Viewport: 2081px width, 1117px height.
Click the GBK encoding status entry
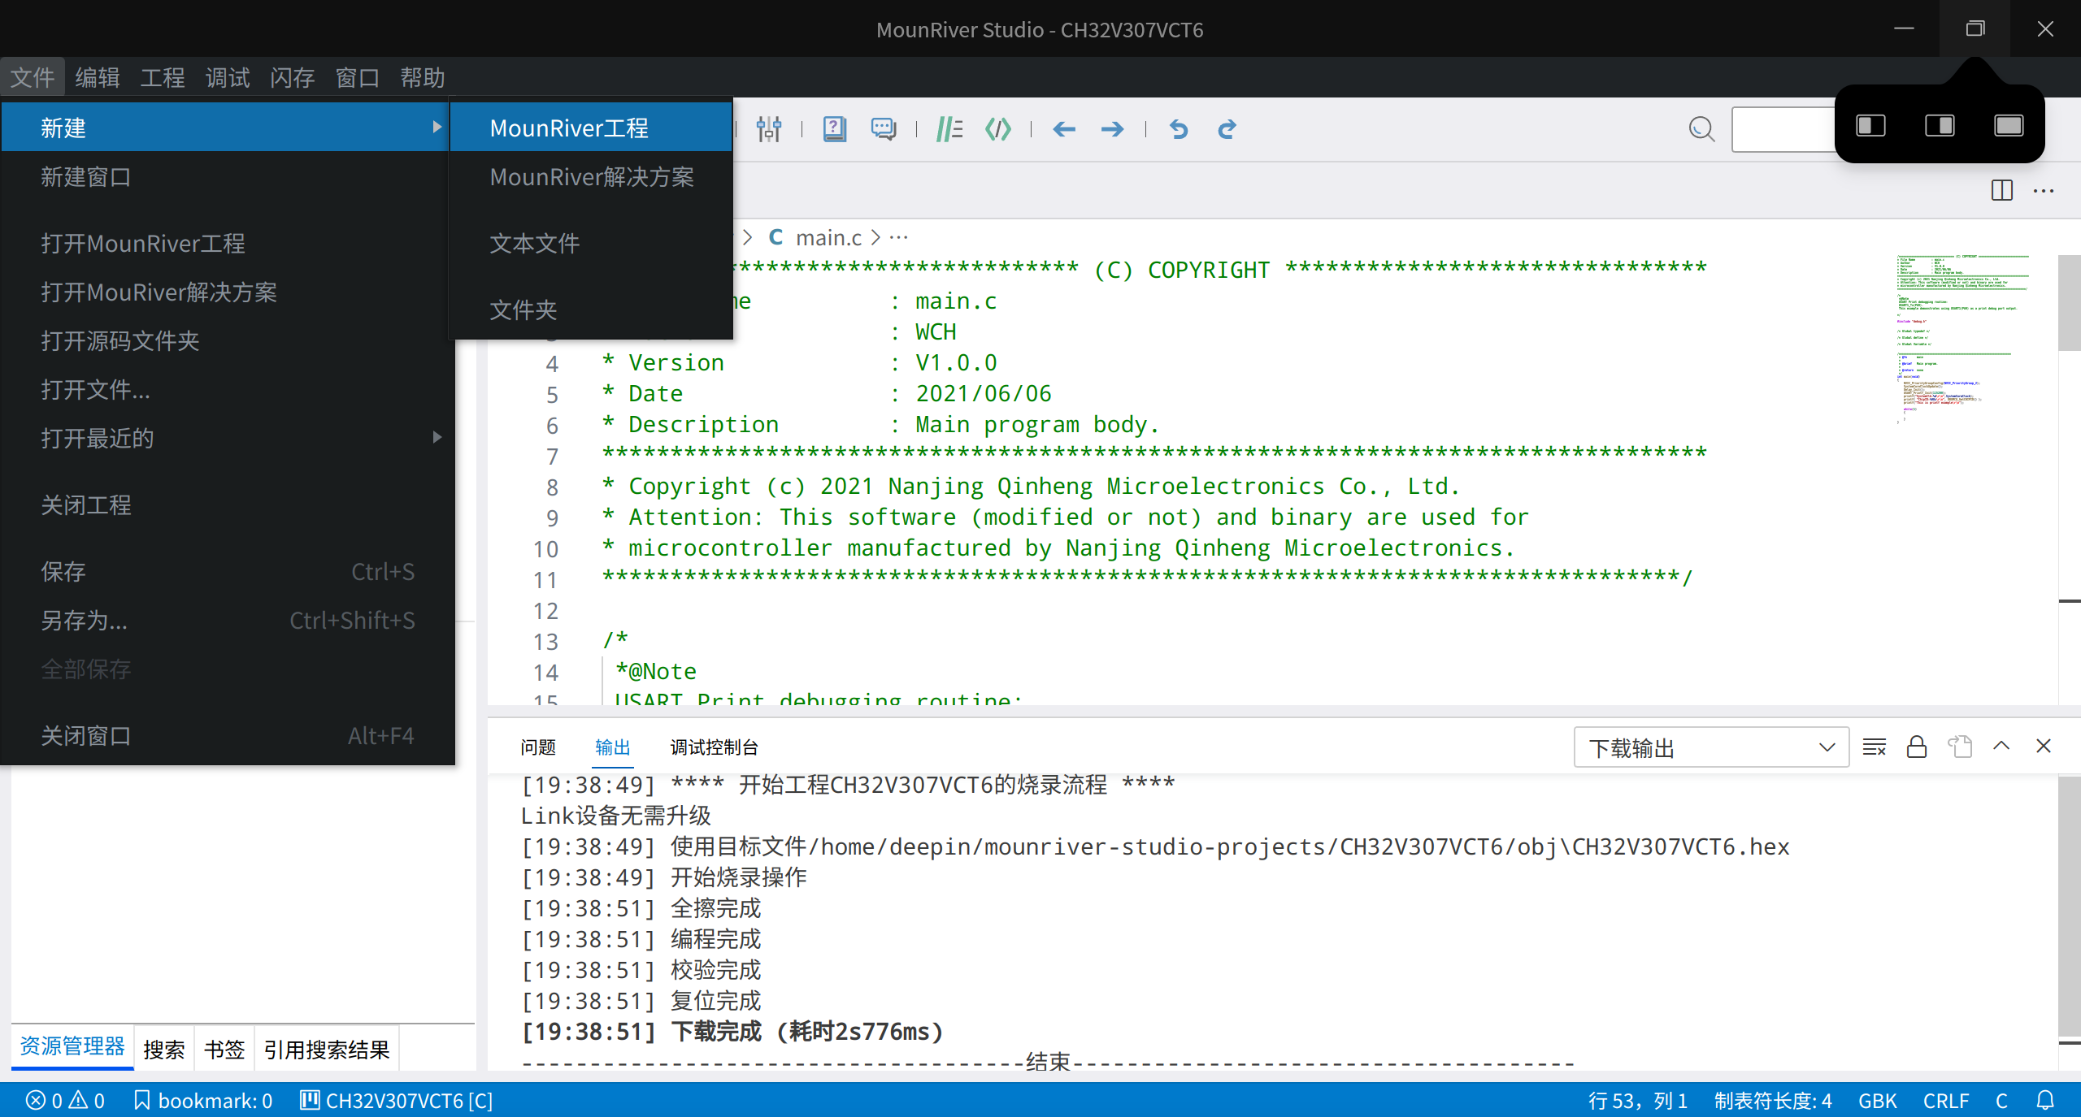pos(1877,1100)
